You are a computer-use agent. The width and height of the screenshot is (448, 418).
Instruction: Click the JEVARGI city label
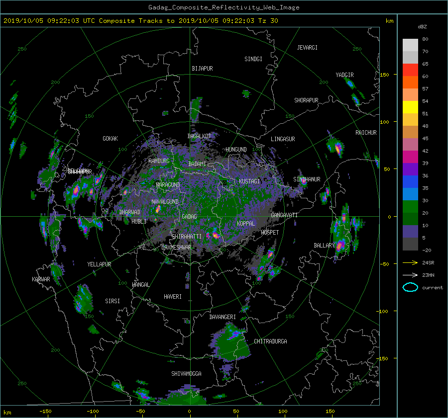click(x=307, y=48)
